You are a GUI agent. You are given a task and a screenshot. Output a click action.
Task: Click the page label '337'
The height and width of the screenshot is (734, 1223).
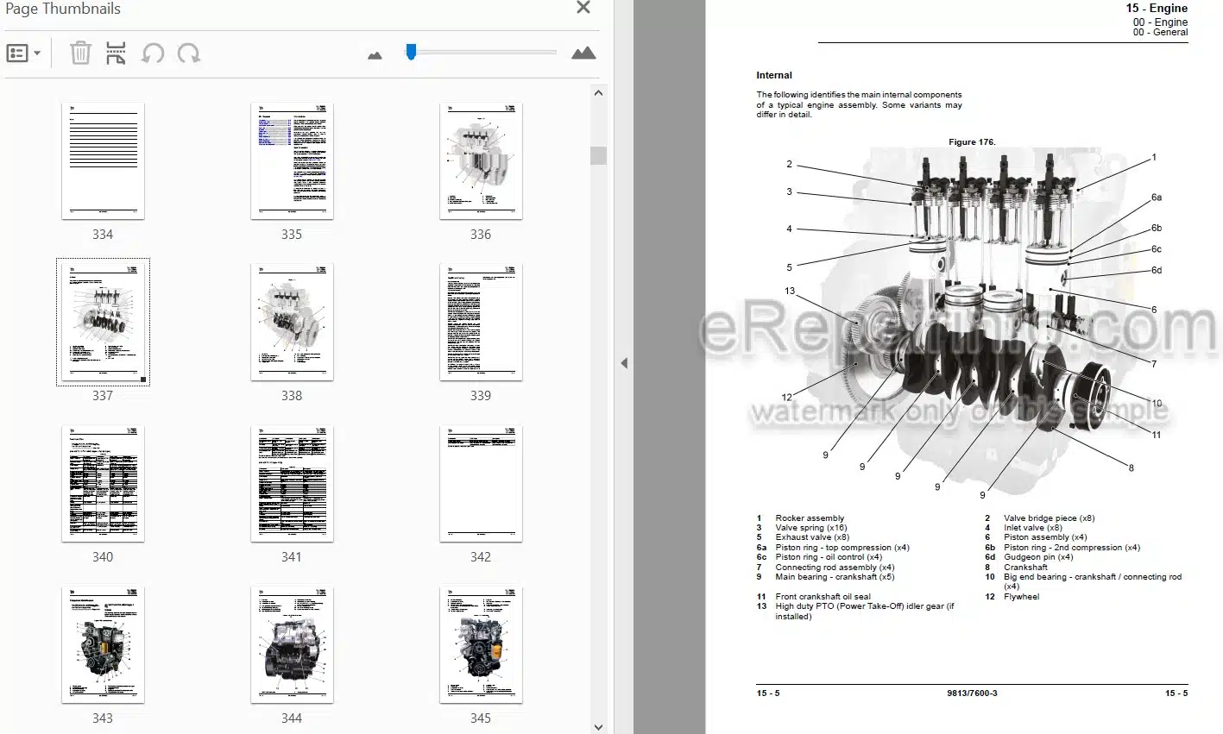(x=103, y=395)
